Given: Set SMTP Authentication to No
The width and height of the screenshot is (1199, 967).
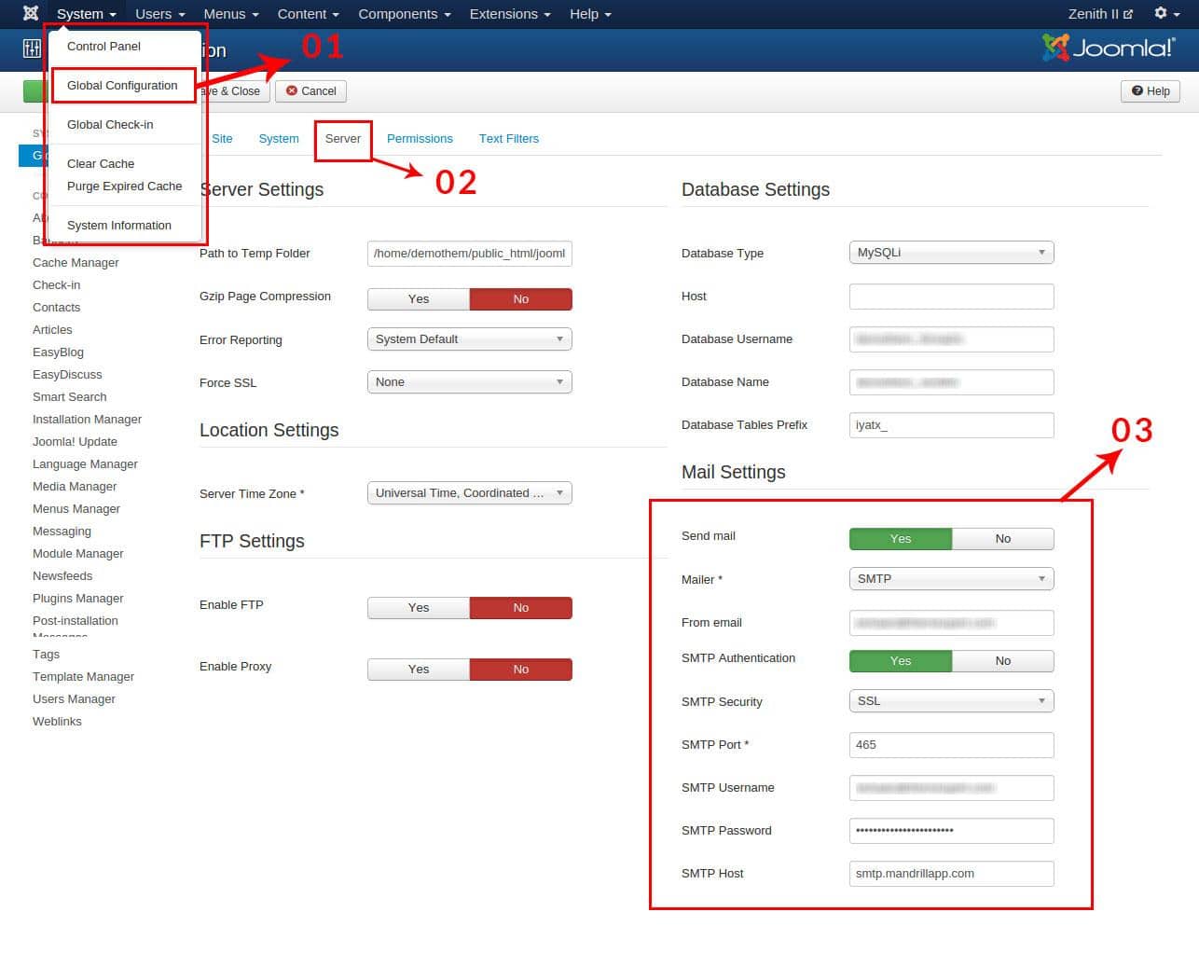Looking at the screenshot, I should click(1003, 660).
